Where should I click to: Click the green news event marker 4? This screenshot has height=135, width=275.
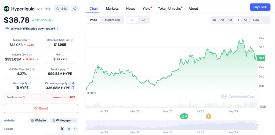tap(184, 116)
